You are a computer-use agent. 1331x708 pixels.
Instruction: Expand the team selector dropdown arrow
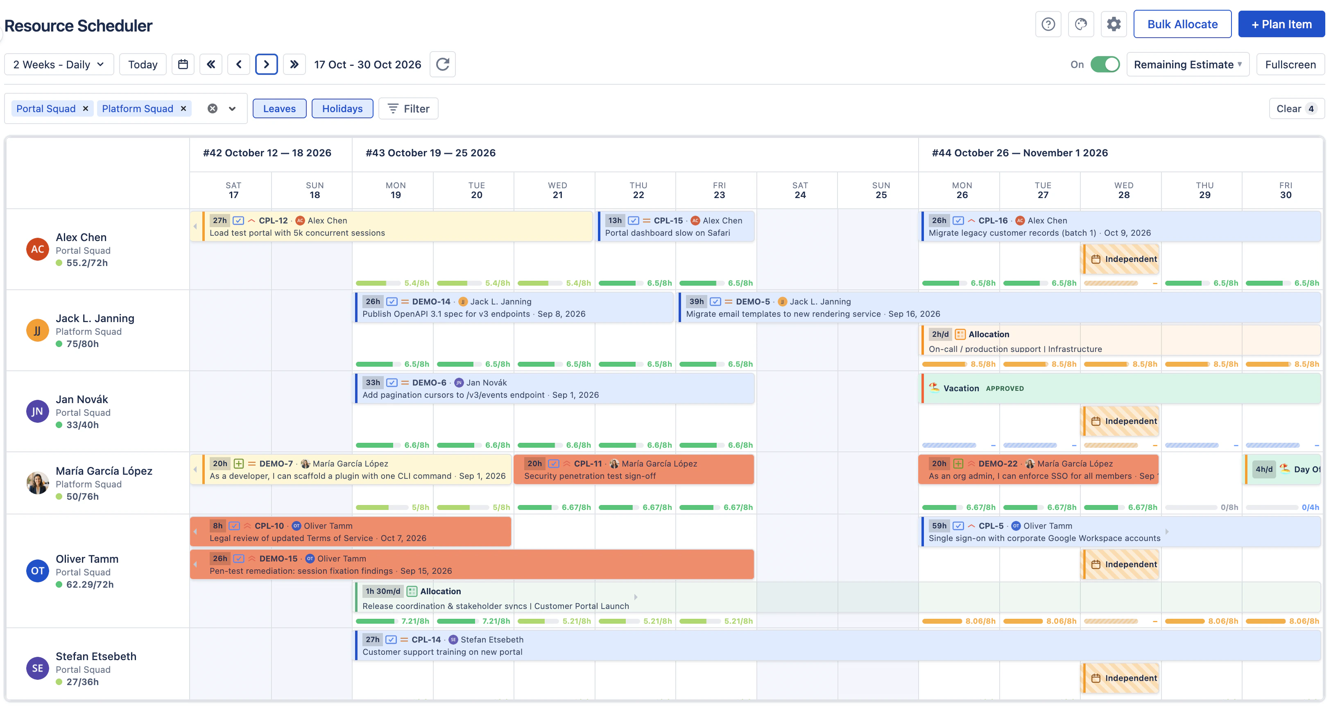232,108
